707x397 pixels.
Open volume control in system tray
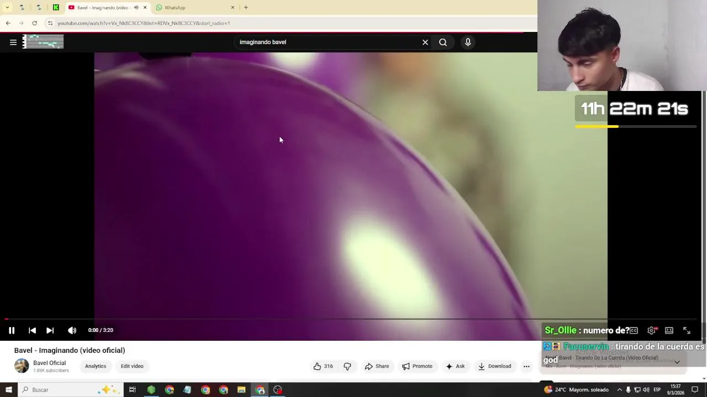(x=646, y=390)
